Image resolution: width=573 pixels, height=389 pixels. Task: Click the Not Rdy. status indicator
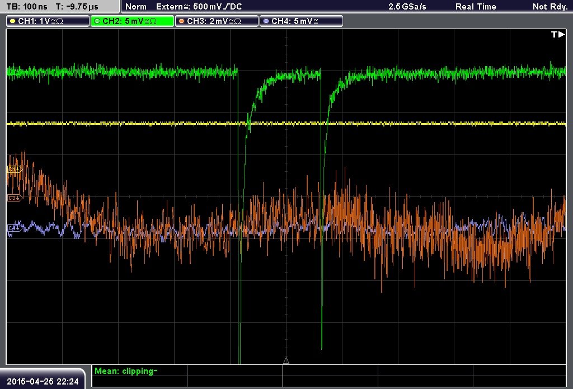point(549,7)
